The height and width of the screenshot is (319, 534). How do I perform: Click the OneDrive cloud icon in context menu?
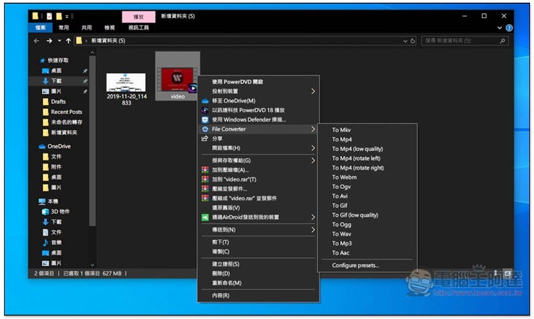(x=205, y=101)
